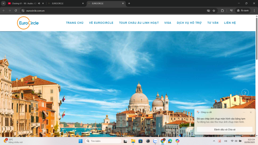Viewport: 258px width, 145px height.
Task: Launch Microsoft Edge from the taskbar
Action: point(170,141)
